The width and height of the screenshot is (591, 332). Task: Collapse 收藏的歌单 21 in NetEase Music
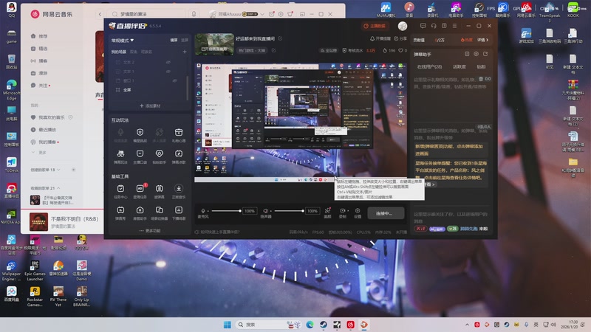45,188
